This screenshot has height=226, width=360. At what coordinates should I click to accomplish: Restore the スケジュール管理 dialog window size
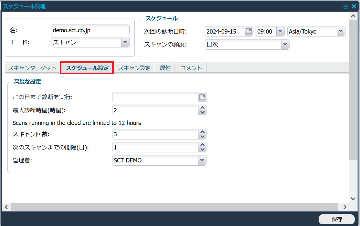click(x=345, y=6)
